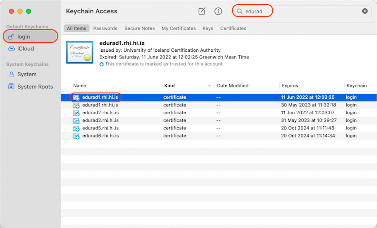The height and width of the screenshot is (228, 377).
Task: Select edurad2.rhi.hi.is expiring 31 May 2023
Action: [x=219, y=121]
